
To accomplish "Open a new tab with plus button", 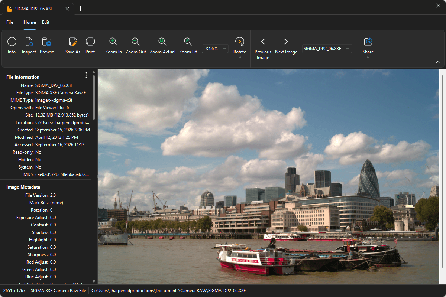I will coord(80,9).
